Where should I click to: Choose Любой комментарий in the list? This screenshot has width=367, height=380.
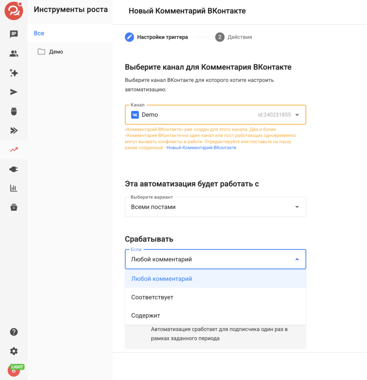215,279
